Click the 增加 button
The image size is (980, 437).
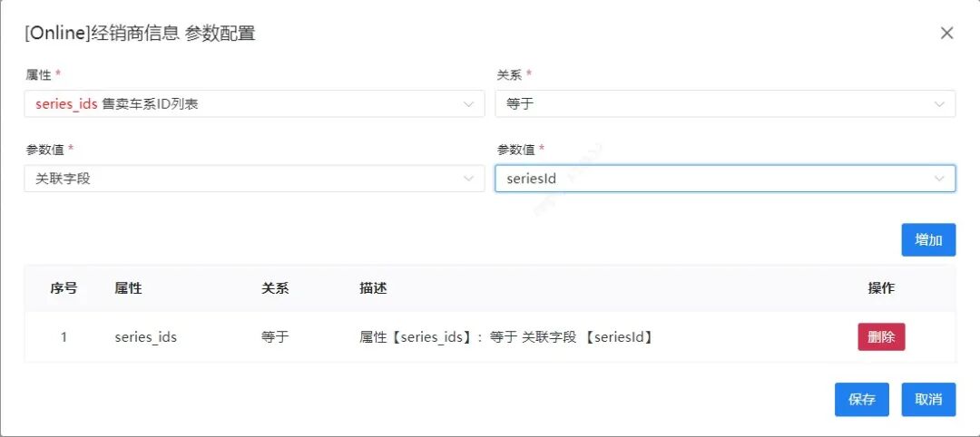pos(928,239)
